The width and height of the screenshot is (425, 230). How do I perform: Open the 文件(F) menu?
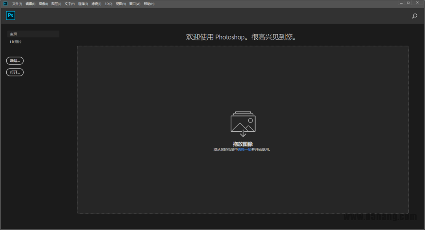tap(17, 4)
